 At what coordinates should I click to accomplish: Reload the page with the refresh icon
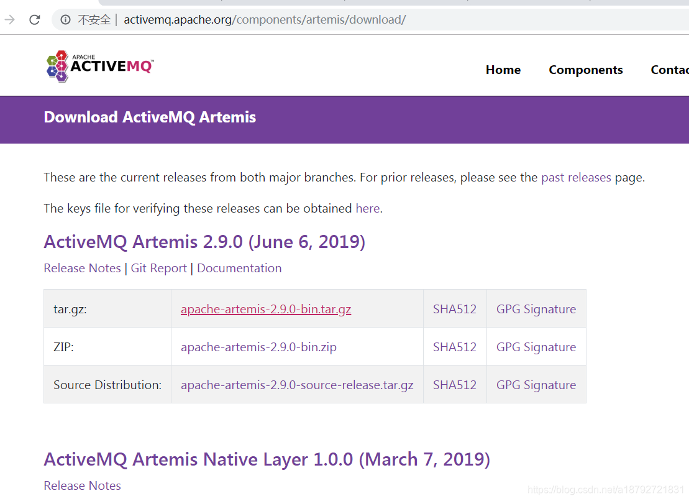pos(35,20)
